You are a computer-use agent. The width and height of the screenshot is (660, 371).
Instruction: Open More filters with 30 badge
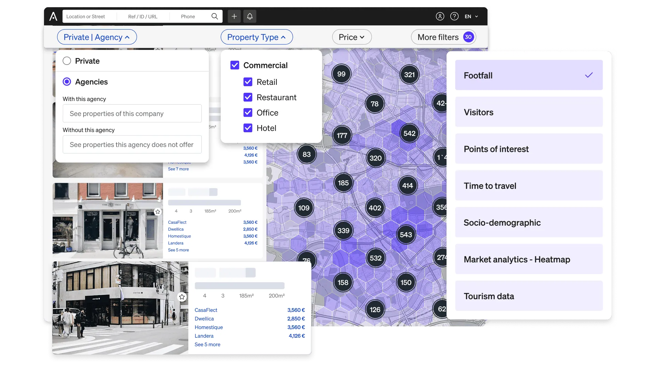(443, 37)
